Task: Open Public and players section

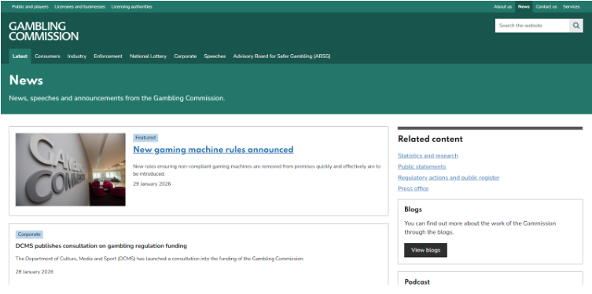Action: (x=30, y=7)
